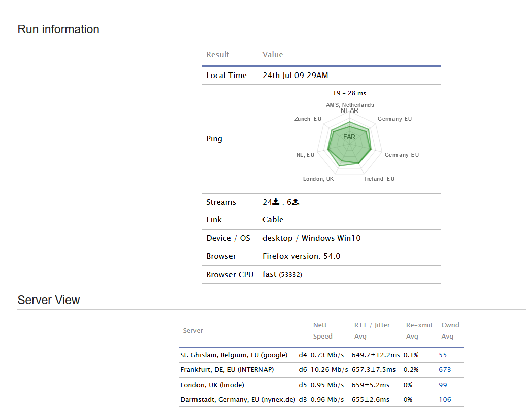526x411 pixels.
Task: Click the '19 - 28 ms' ping range
Action: [349, 93]
